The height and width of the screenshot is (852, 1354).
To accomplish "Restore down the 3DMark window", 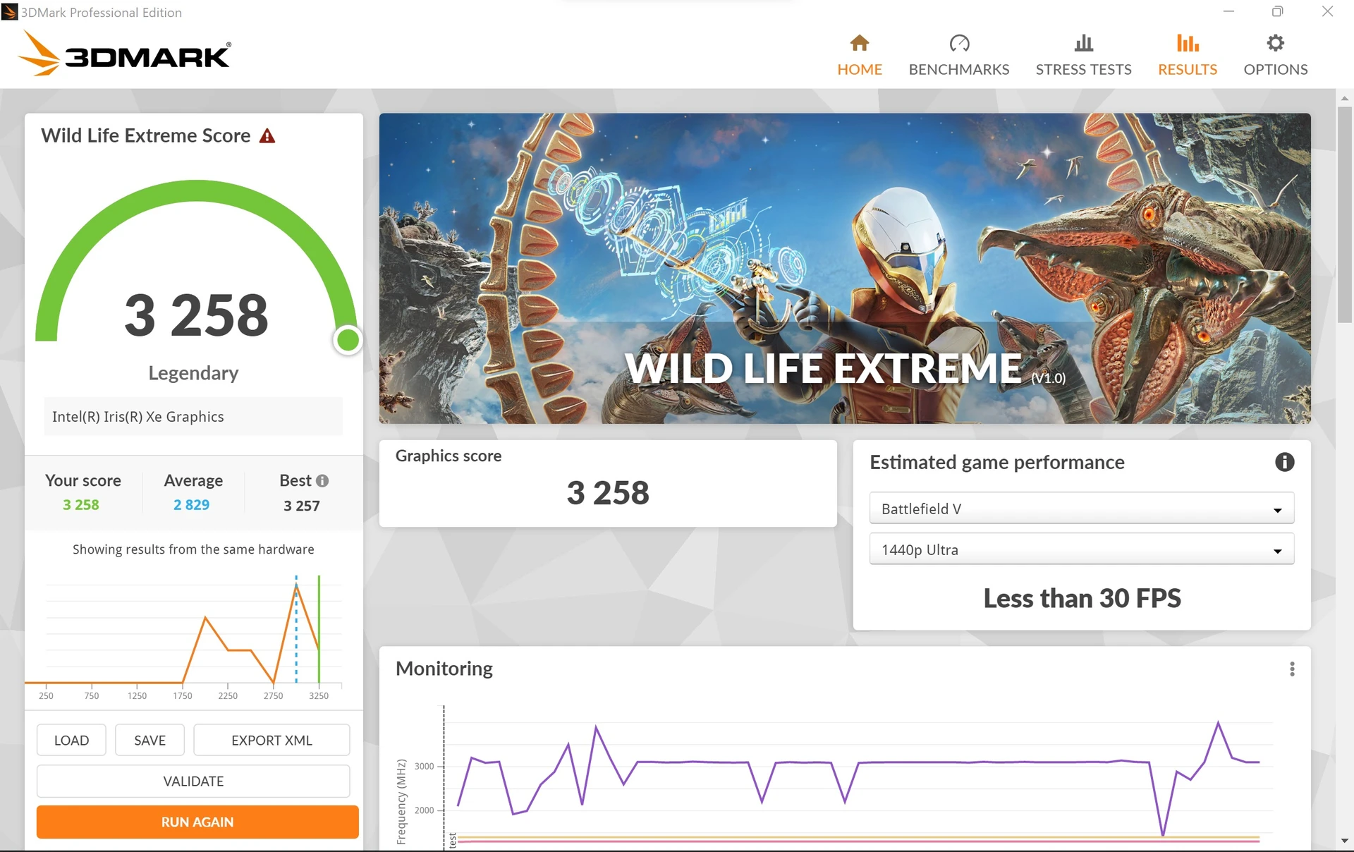I will [1277, 11].
